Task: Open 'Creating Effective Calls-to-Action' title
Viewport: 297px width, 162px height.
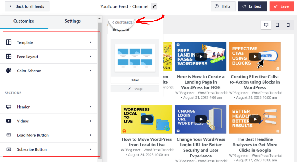Action: click(x=255, y=82)
